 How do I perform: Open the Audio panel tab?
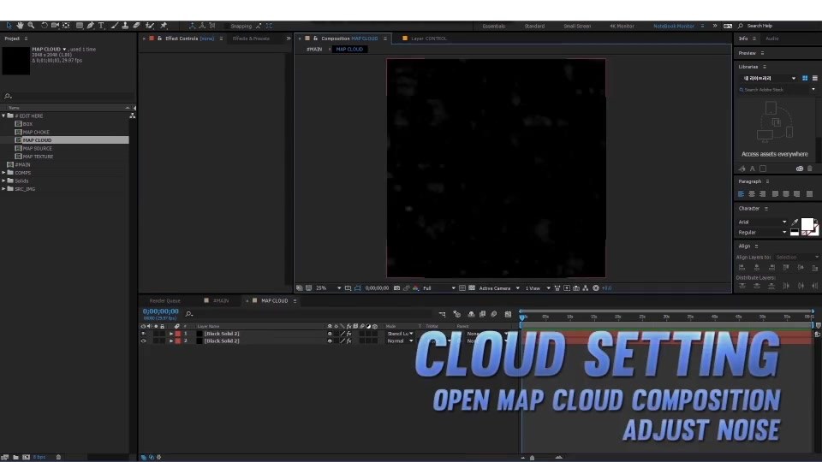tap(771, 38)
